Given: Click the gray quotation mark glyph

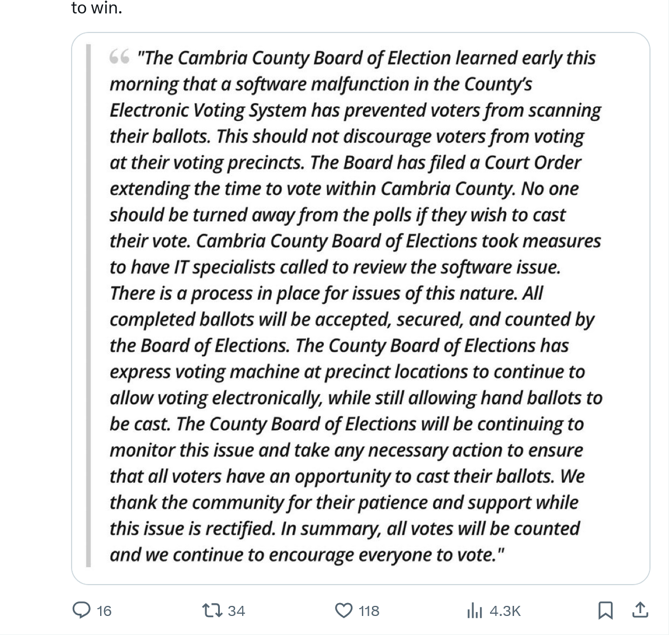Looking at the screenshot, I should [x=119, y=57].
